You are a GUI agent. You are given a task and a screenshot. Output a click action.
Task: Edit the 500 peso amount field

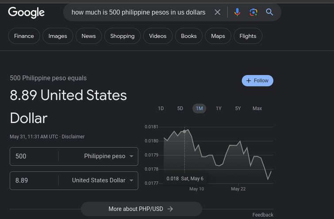[34, 156]
